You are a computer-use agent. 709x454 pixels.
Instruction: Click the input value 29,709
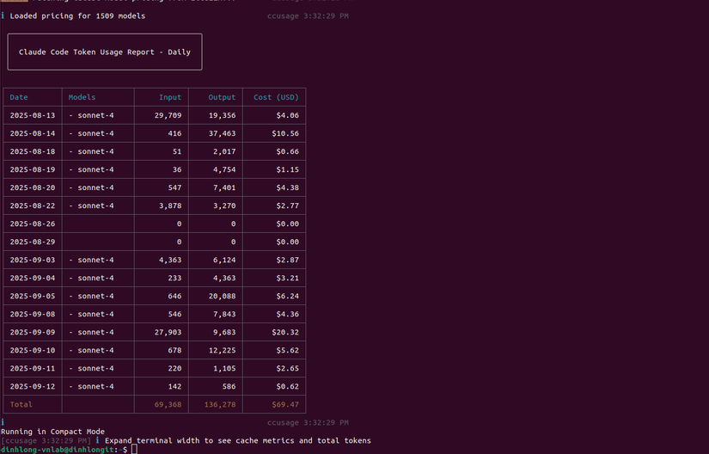pos(168,115)
